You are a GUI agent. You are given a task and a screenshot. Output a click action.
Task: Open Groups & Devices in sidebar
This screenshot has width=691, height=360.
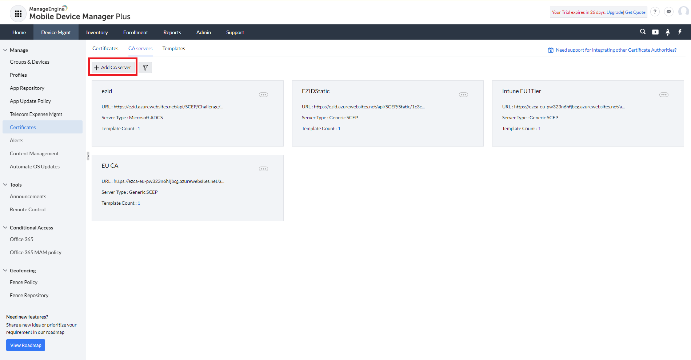coord(29,62)
